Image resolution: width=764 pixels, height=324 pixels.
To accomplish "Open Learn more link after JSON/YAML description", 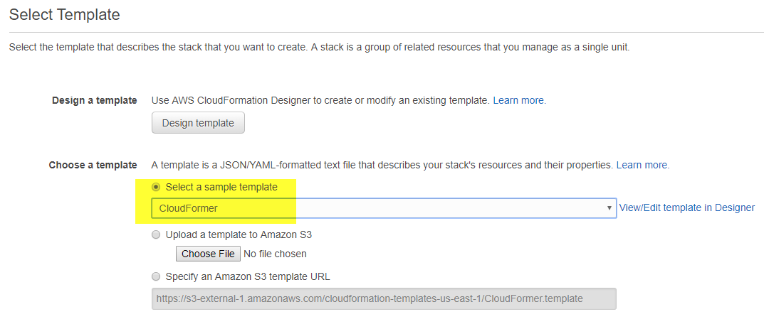I will (x=643, y=165).
